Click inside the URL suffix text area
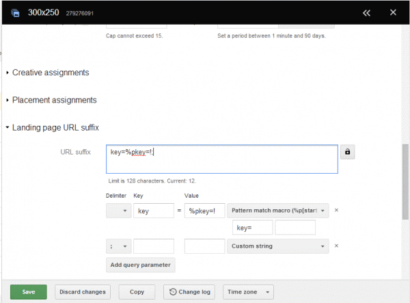Image resolution: width=410 pixels, height=303 pixels. [221, 159]
